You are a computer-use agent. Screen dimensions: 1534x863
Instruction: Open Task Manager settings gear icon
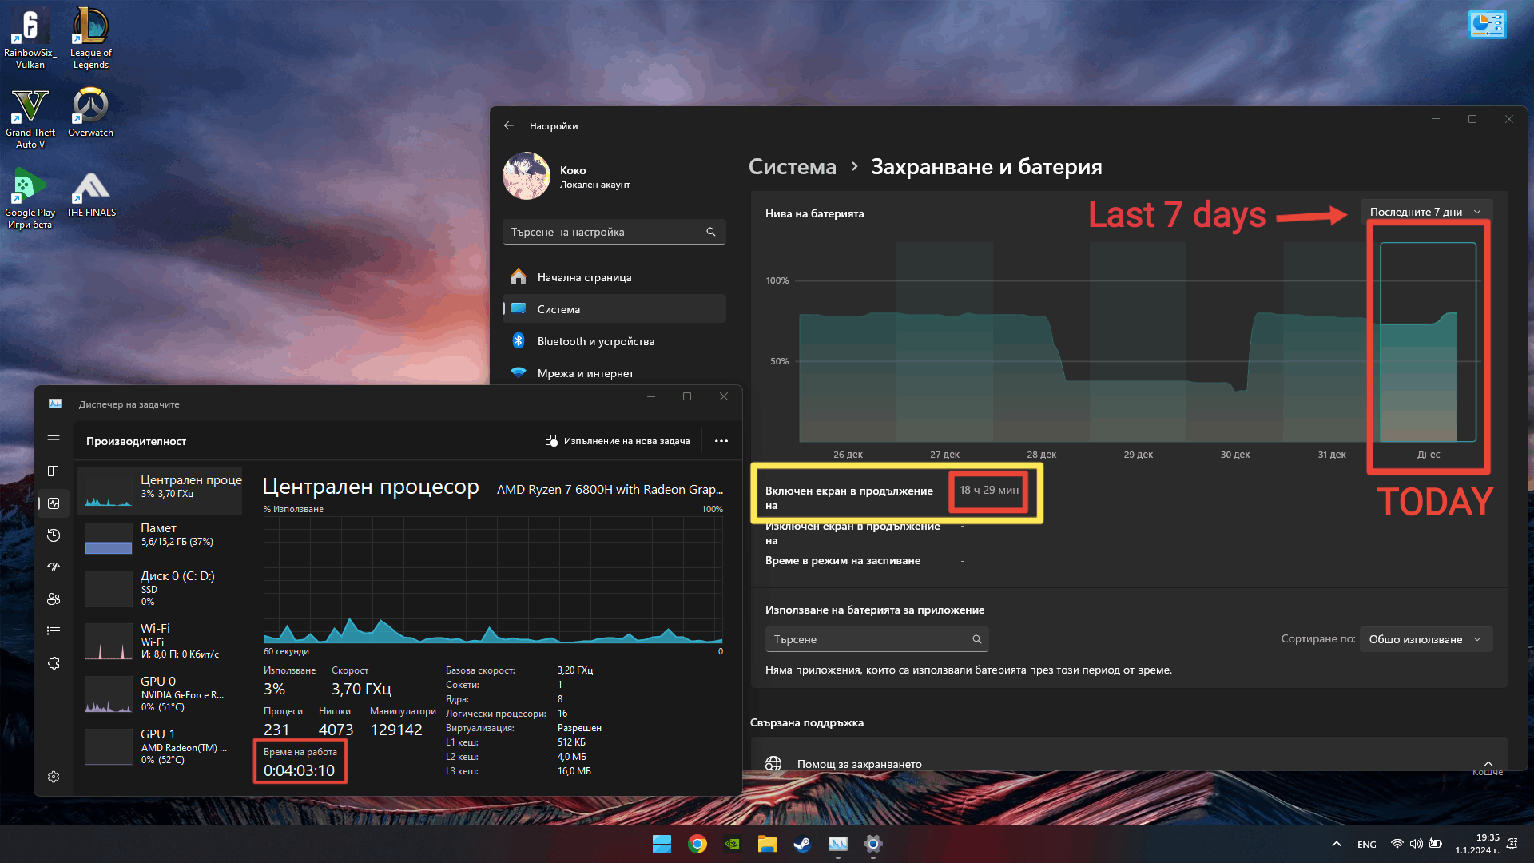pyautogui.click(x=54, y=777)
